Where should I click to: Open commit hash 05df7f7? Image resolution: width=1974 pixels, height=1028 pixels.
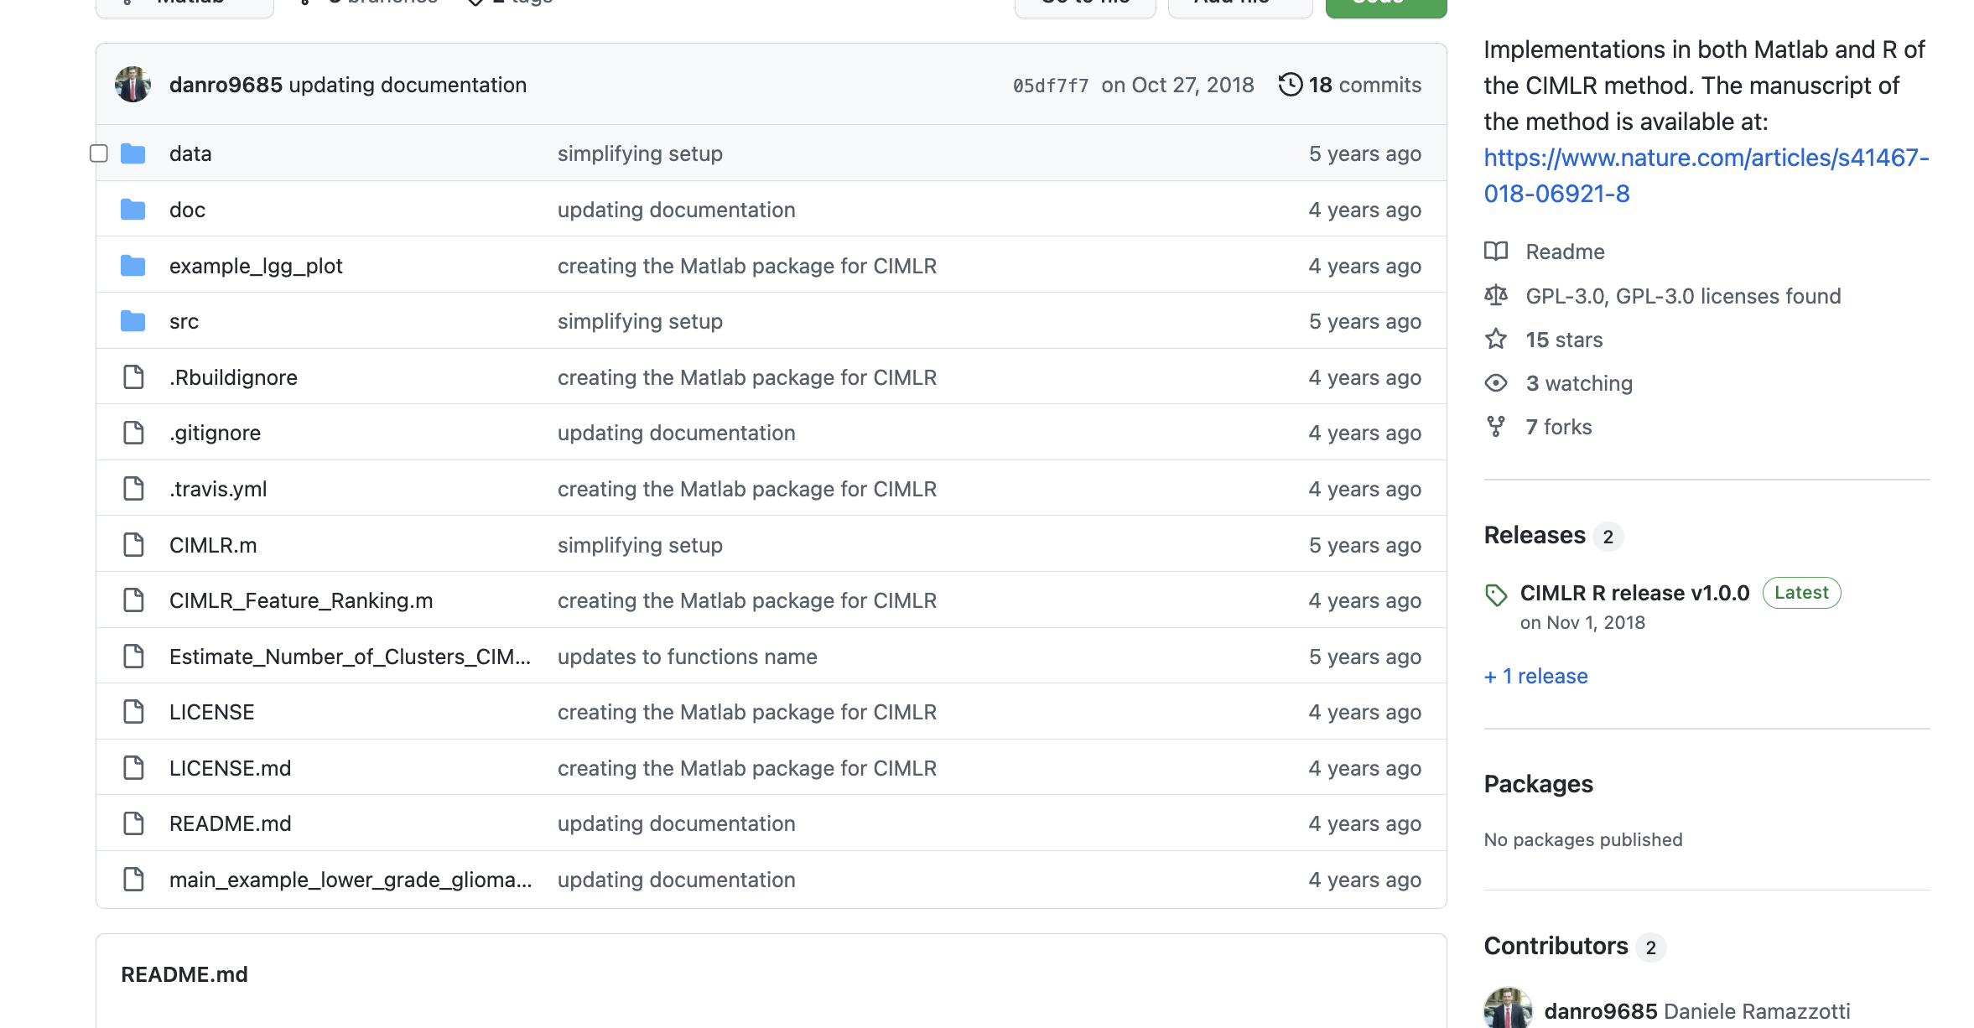pos(1050,86)
